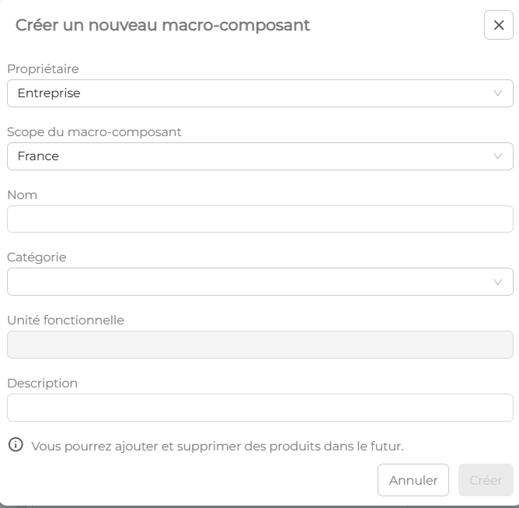This screenshot has height=508, width=519.
Task: Click the "Nom" field label
Action: (22, 194)
